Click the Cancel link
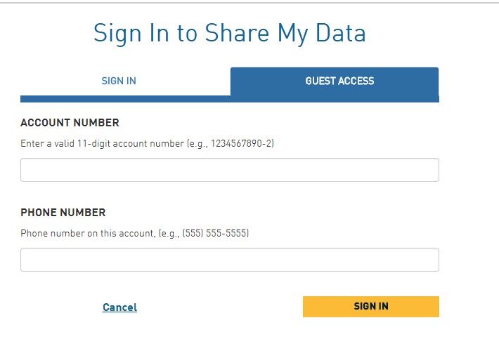This screenshot has width=499, height=339. pos(119,307)
